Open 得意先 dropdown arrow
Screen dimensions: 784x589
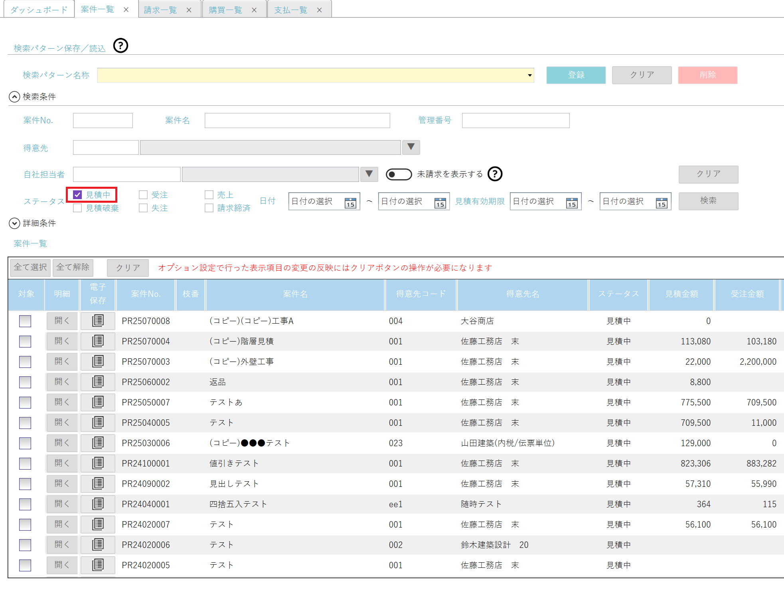[411, 147]
